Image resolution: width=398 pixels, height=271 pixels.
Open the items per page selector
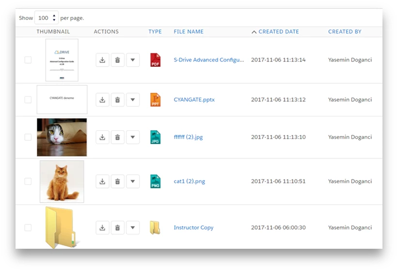pos(47,18)
